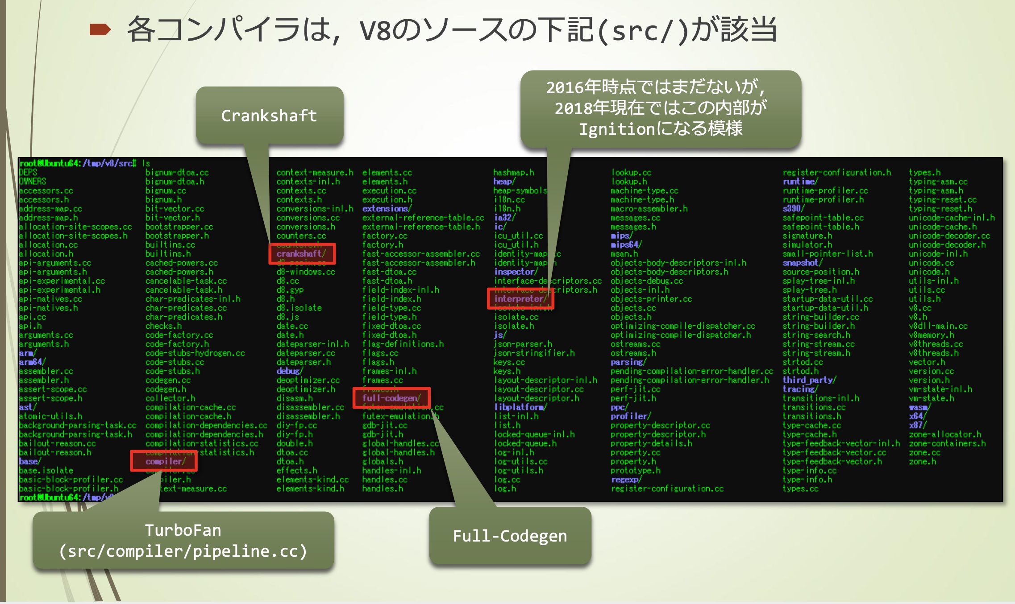
Task: Click the TurboFan pipeline.cc callout box
Action: (183, 540)
